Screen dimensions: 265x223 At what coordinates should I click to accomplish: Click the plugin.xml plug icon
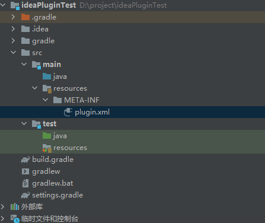pyautogui.click(x=68, y=112)
